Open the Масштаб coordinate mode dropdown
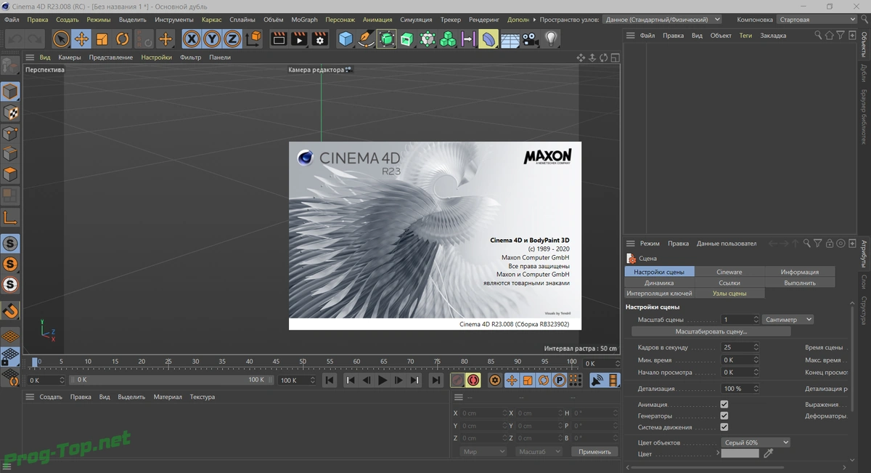Image resolution: width=871 pixels, height=473 pixels. [539, 451]
